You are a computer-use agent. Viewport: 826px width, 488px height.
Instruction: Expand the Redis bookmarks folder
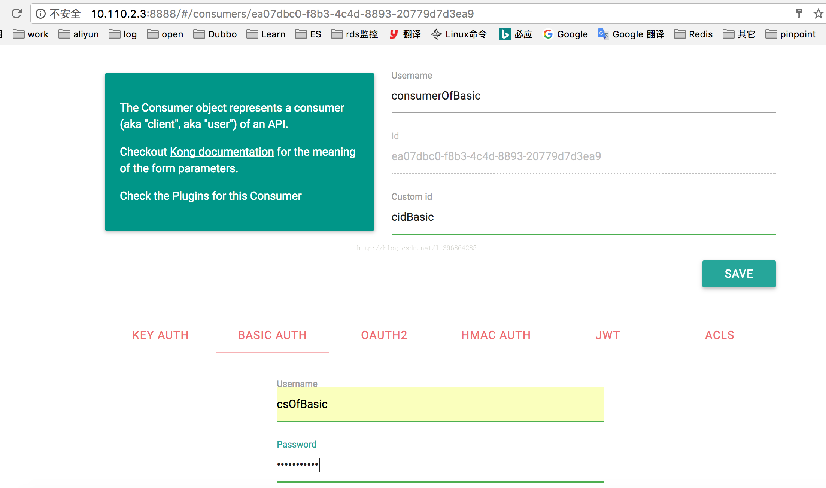coord(693,34)
